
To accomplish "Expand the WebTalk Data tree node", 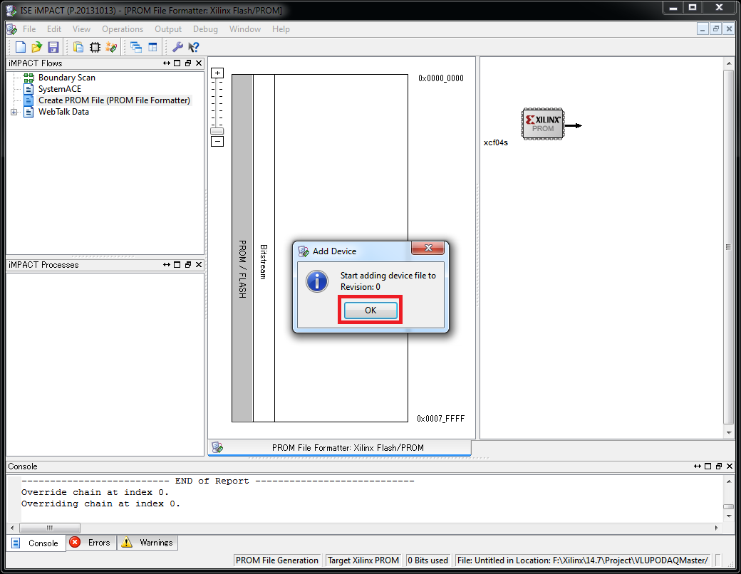I will 14,112.
